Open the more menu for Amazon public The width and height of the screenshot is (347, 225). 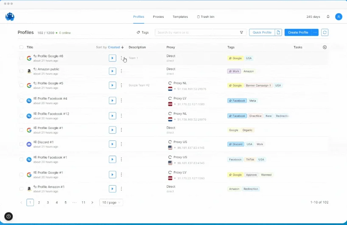[x=121, y=71]
